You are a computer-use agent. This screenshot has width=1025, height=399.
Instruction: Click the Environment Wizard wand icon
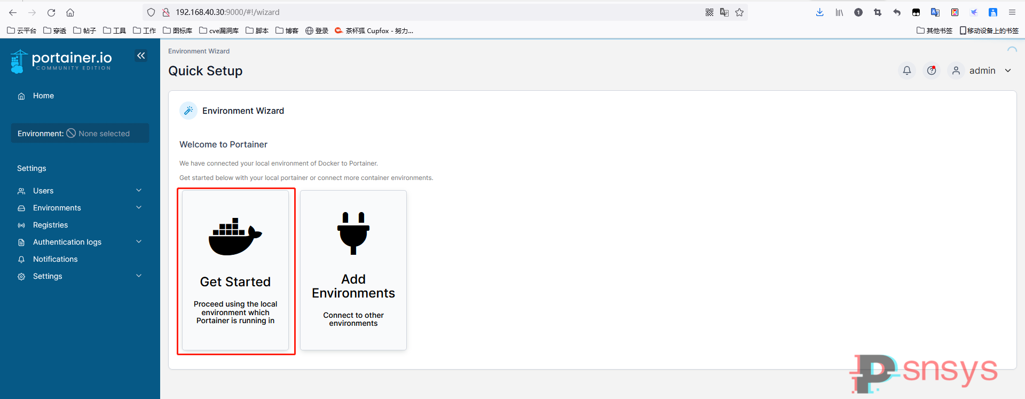coord(188,111)
